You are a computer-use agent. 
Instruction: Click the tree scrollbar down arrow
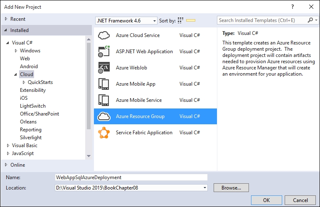(x=89, y=156)
